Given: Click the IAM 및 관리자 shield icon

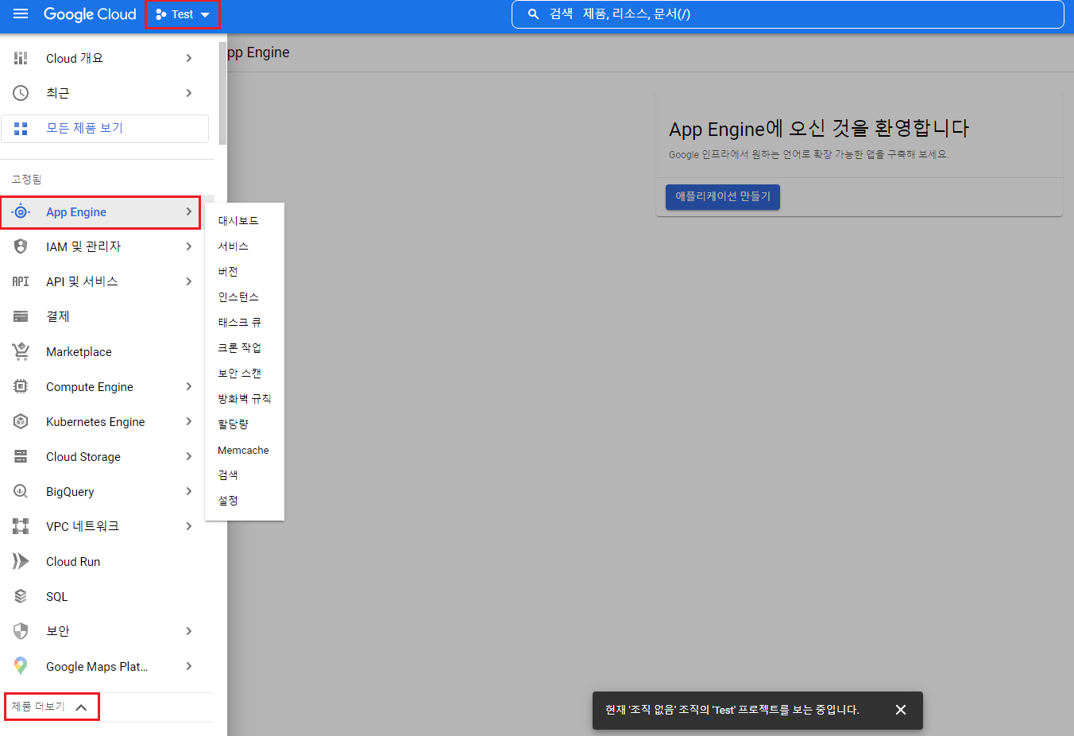Looking at the screenshot, I should pos(21,246).
